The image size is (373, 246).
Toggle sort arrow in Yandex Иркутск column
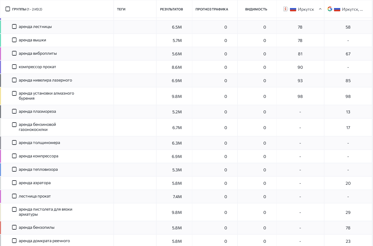[320, 9]
